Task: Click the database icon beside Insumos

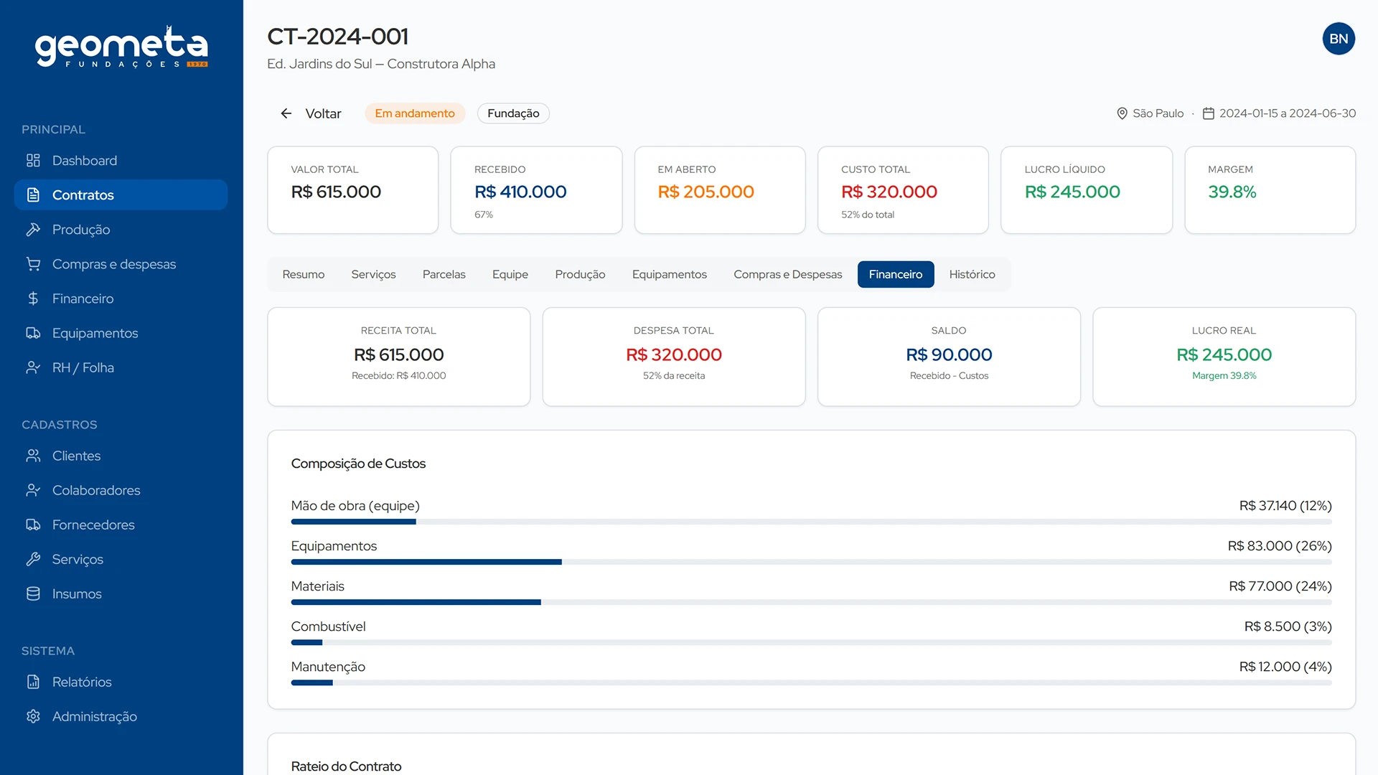Action: coord(33,593)
